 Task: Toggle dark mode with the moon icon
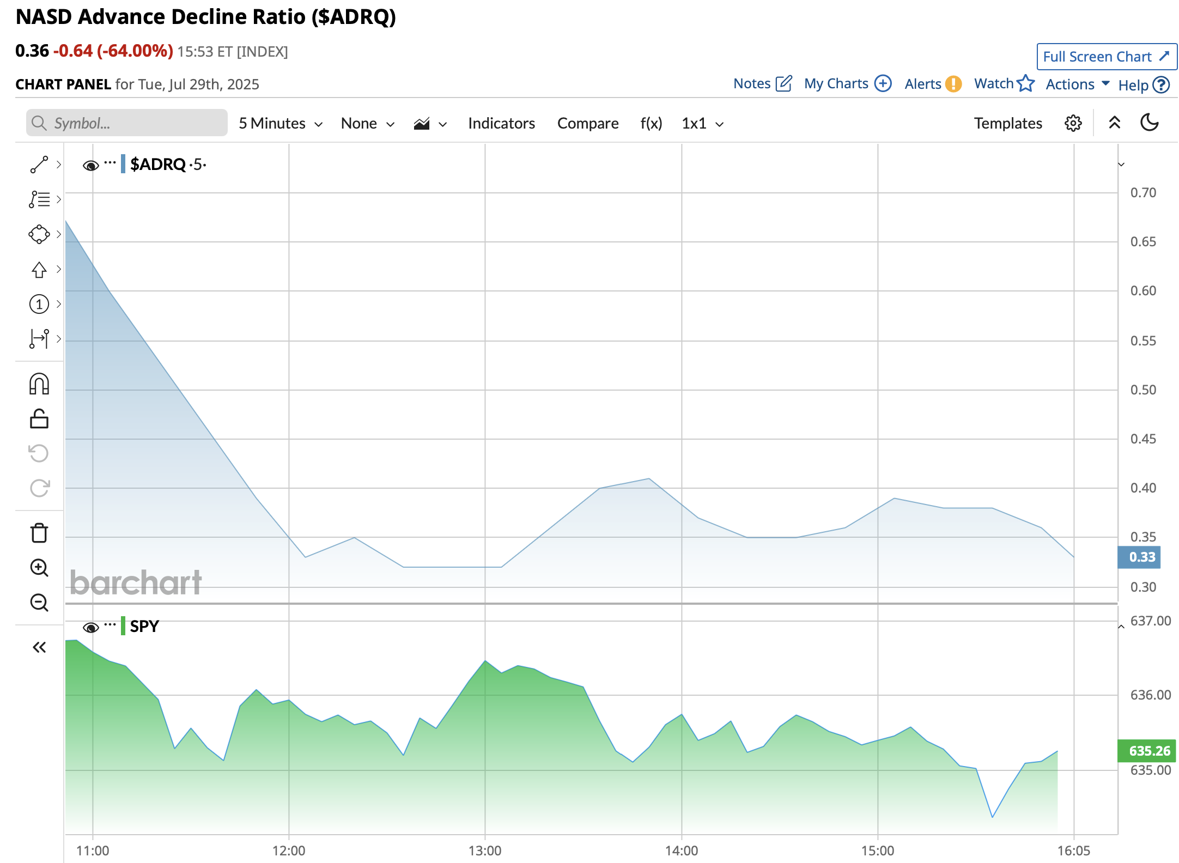1150,123
